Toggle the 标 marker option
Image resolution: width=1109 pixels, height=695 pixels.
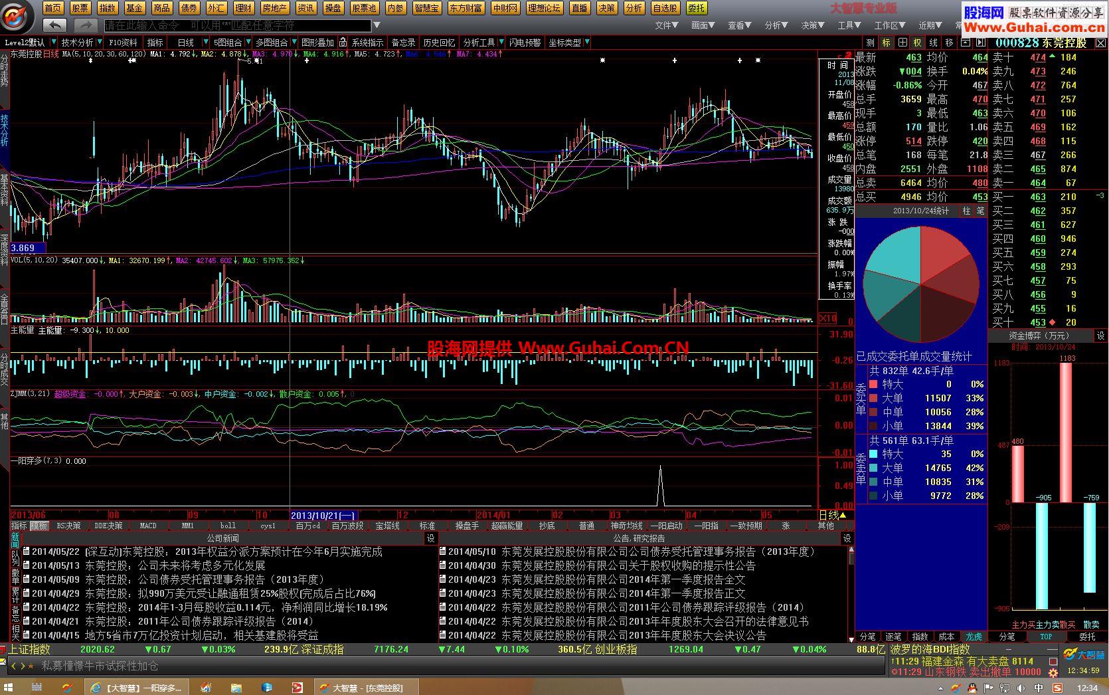[x=886, y=43]
